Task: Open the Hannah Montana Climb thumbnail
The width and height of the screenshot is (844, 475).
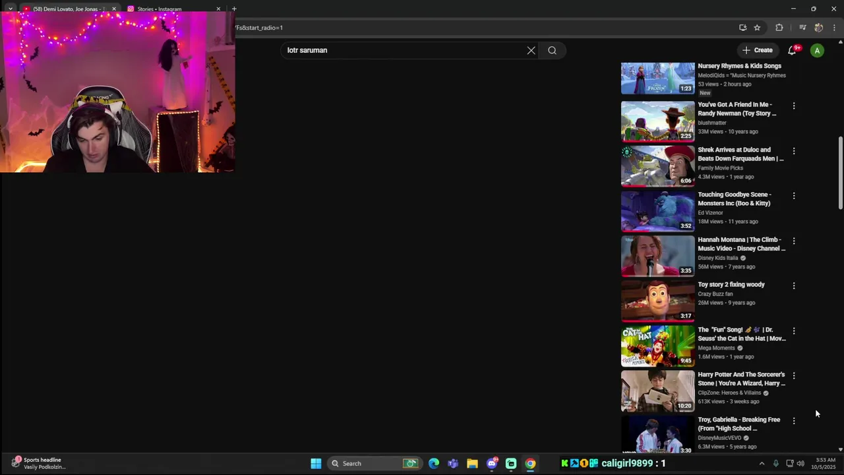Action: [657, 256]
